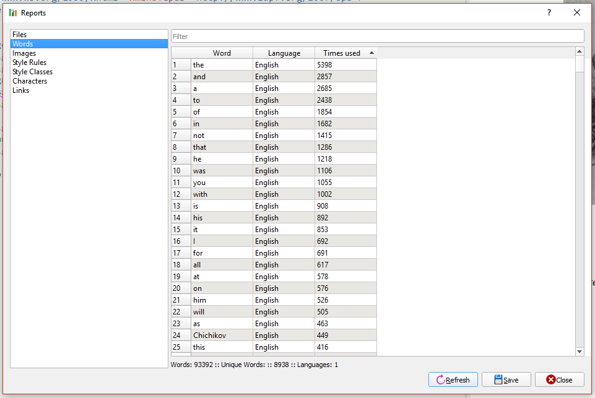Image resolution: width=595 pixels, height=398 pixels.
Task: Open the Images report
Action: pos(24,53)
